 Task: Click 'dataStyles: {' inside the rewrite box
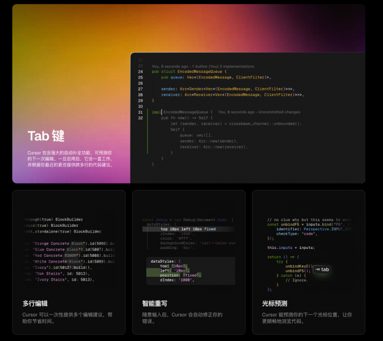(x=166, y=261)
